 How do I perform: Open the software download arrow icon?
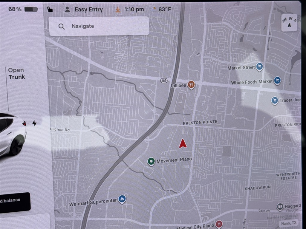point(118,9)
